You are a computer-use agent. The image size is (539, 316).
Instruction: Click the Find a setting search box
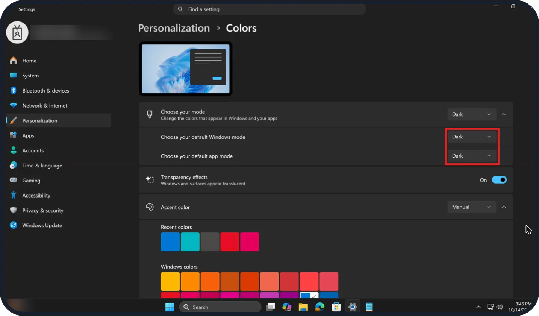[x=269, y=9]
